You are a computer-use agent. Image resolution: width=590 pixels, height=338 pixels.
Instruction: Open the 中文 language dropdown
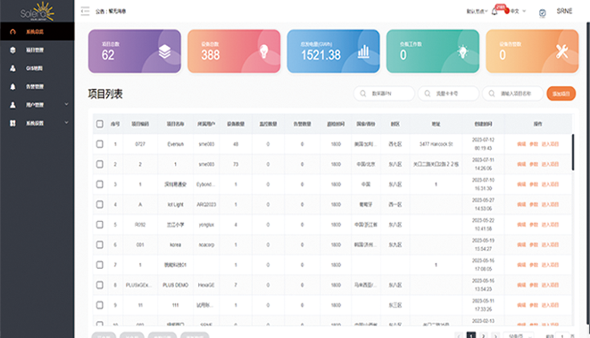tap(518, 11)
